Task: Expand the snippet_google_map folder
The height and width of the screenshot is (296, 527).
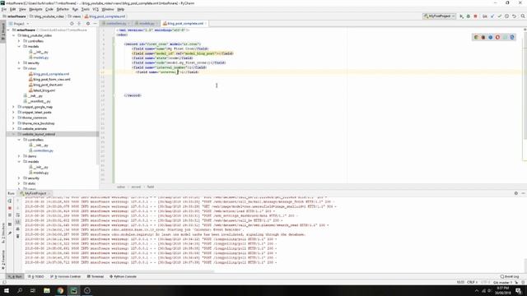Action: click(14, 107)
